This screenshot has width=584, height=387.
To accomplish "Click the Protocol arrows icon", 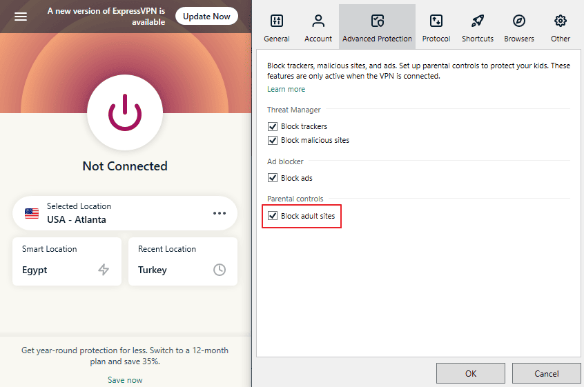I will (x=436, y=21).
